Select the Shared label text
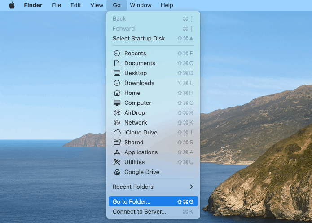 (x=134, y=142)
